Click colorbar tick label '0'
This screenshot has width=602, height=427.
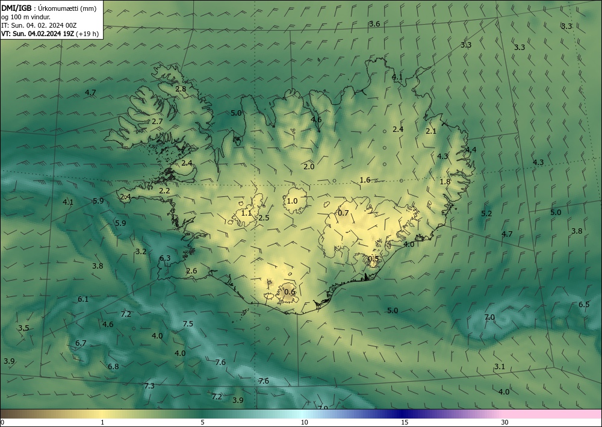2,422
